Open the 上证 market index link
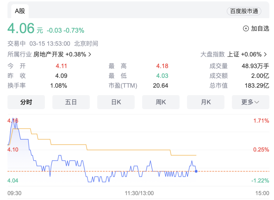Image resolution: width=274 pixels, height=200 pixels. click(233, 54)
